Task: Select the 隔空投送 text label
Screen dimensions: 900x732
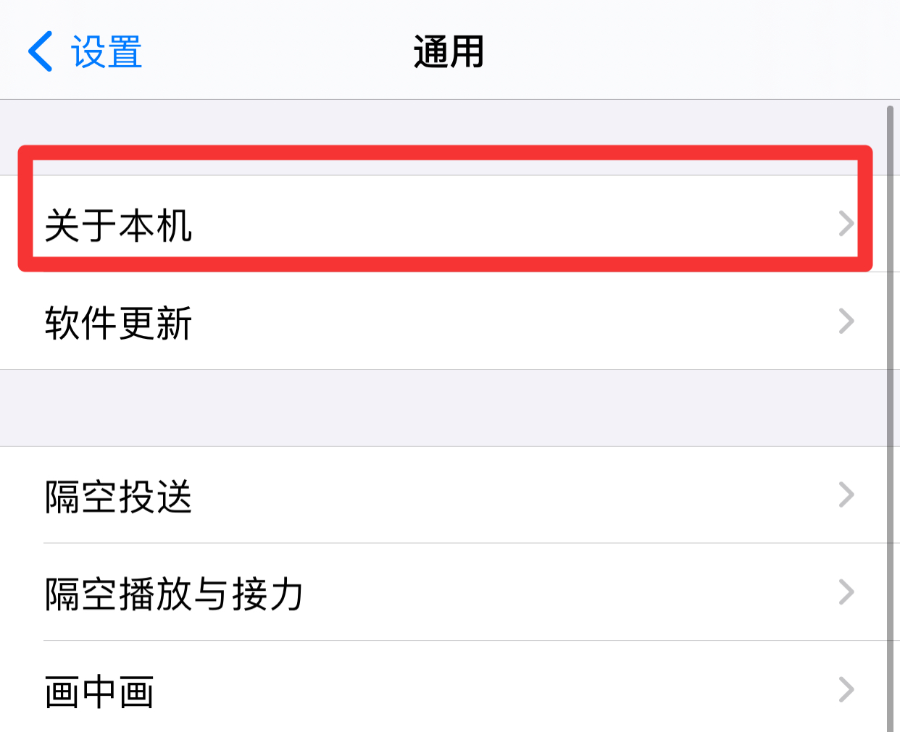Action: 118,497
